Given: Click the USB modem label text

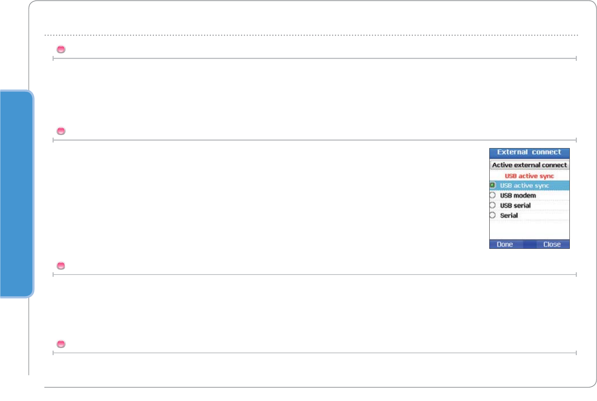Looking at the screenshot, I should pyautogui.click(x=518, y=195).
